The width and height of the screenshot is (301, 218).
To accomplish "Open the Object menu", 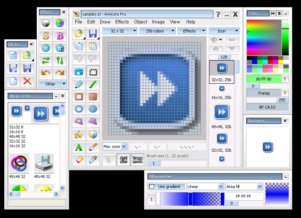I will pyautogui.click(x=141, y=22).
